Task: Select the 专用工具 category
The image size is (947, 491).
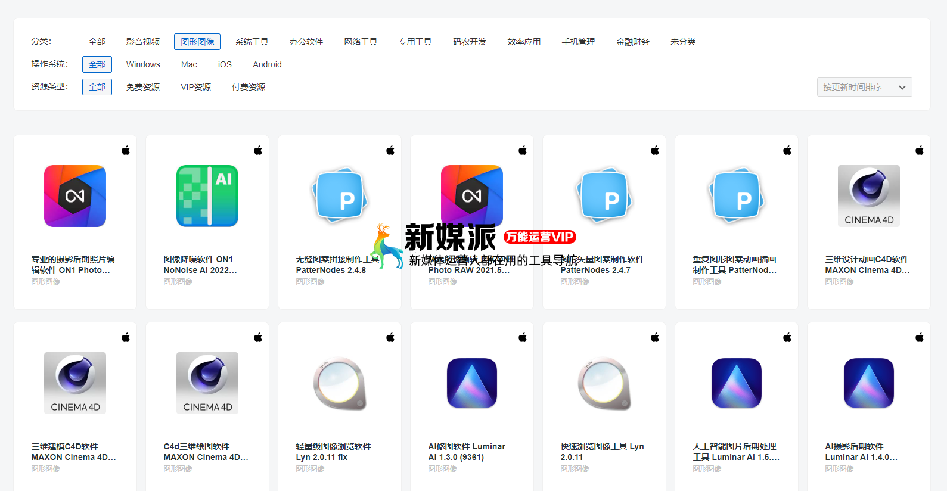Action: [415, 42]
